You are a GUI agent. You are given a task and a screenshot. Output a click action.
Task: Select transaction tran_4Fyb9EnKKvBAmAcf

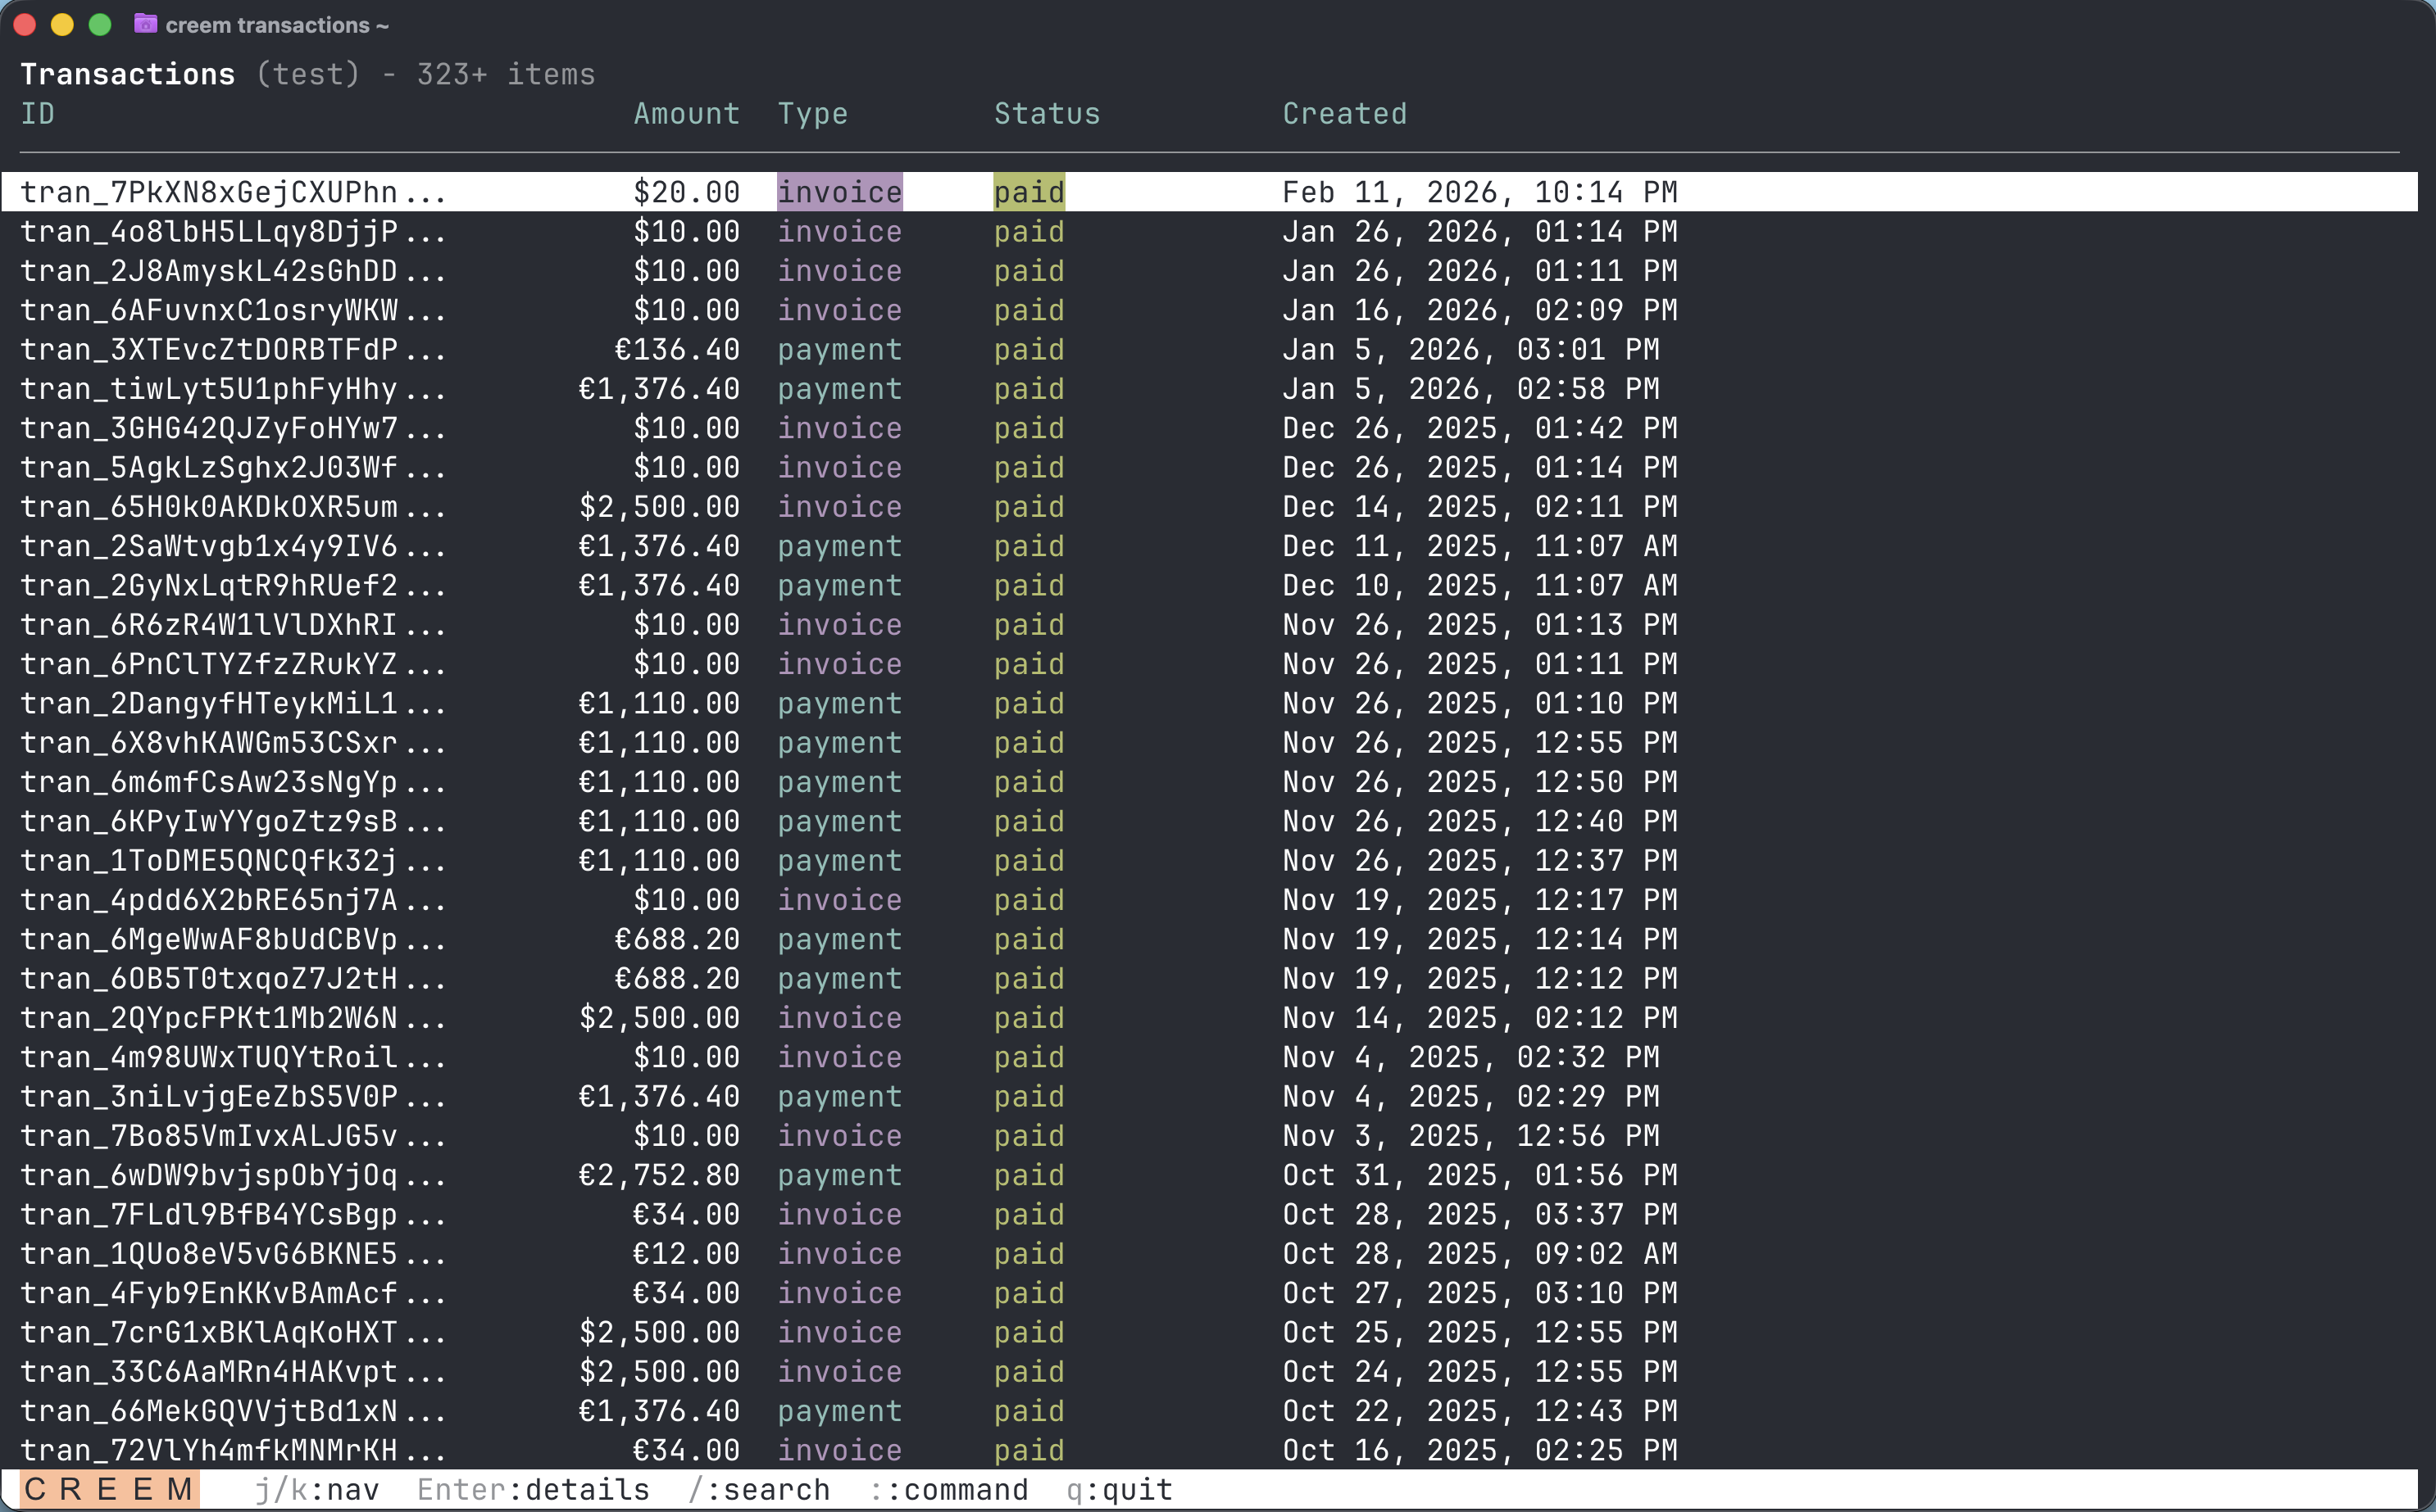click(1210, 1293)
